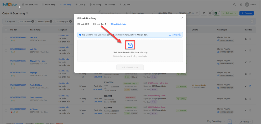This screenshot has width=261, height=124.
Task: Click the Kho mẫu link in anh Hai row
Action: point(63,36)
